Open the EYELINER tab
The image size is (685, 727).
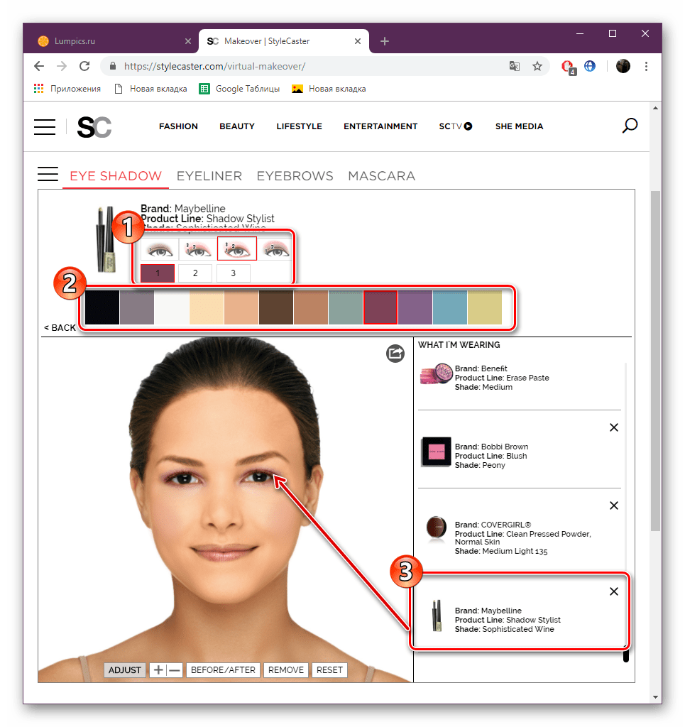(x=209, y=176)
